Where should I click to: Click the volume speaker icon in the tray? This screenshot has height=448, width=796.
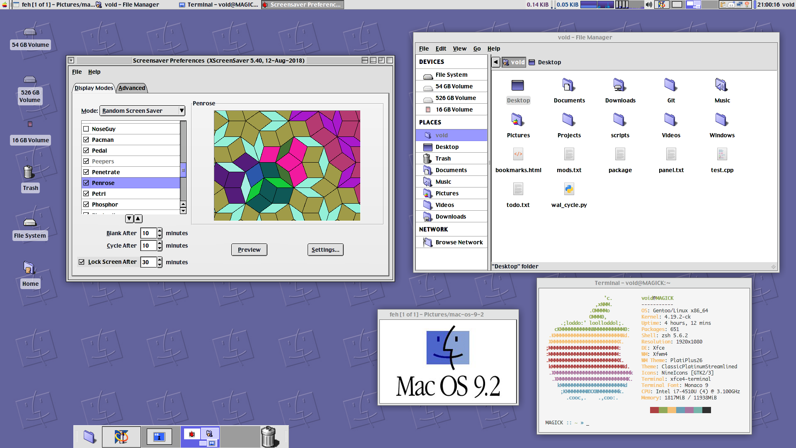point(648,5)
